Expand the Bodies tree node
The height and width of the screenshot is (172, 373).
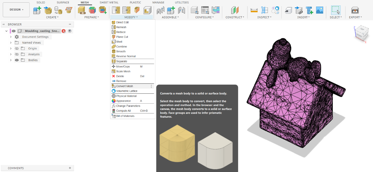11,60
